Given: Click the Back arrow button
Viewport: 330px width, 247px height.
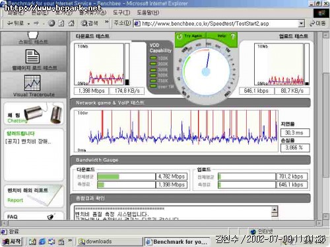Looking at the screenshot, I should (x=15, y=23).
